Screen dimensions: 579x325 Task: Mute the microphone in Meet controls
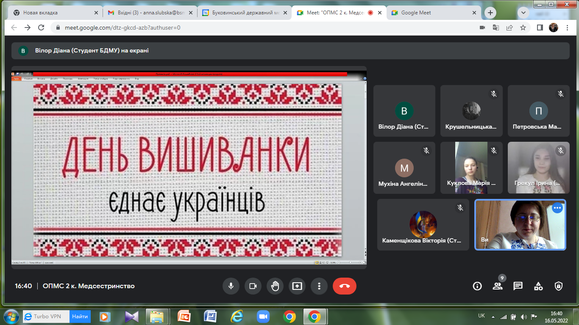click(x=231, y=286)
